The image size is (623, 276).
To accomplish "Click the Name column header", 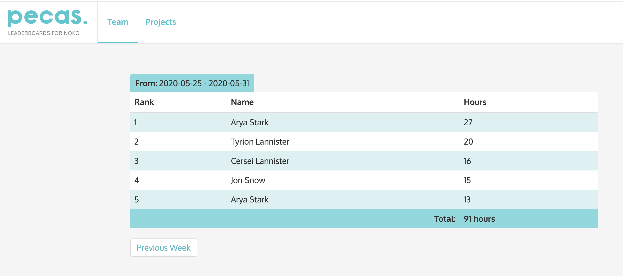I will point(242,102).
